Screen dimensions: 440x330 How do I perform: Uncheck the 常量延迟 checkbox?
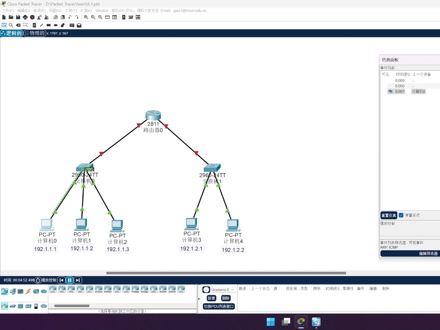[401, 215]
